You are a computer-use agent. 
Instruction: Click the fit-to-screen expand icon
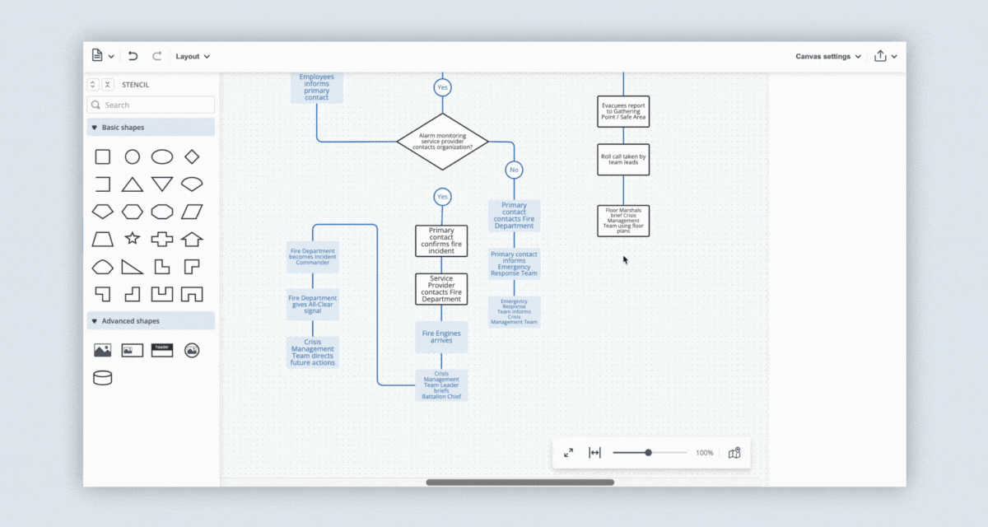(568, 452)
